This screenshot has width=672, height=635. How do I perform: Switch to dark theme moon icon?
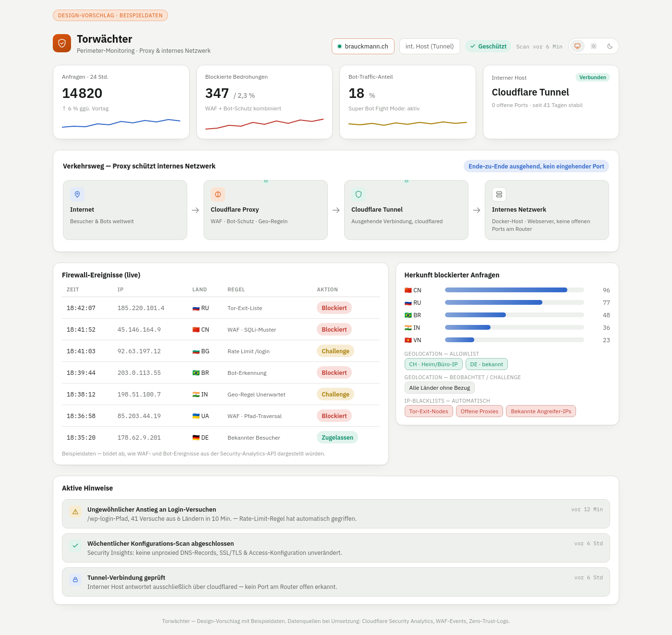coord(610,46)
